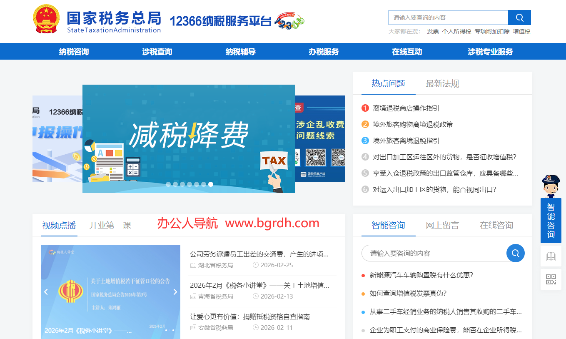
Task: Click the 发票 popular search link
Action: pyautogui.click(x=433, y=31)
